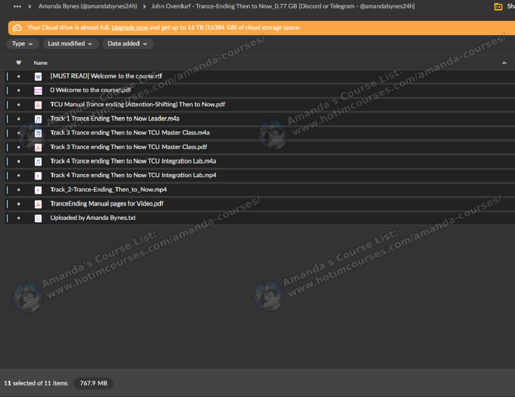Viewport: 515px width, 397px height.
Task: Toggle favorite dot on Track_2-Trance-Ending_Then_to_Now.mp4 row
Action: [x=19, y=190]
